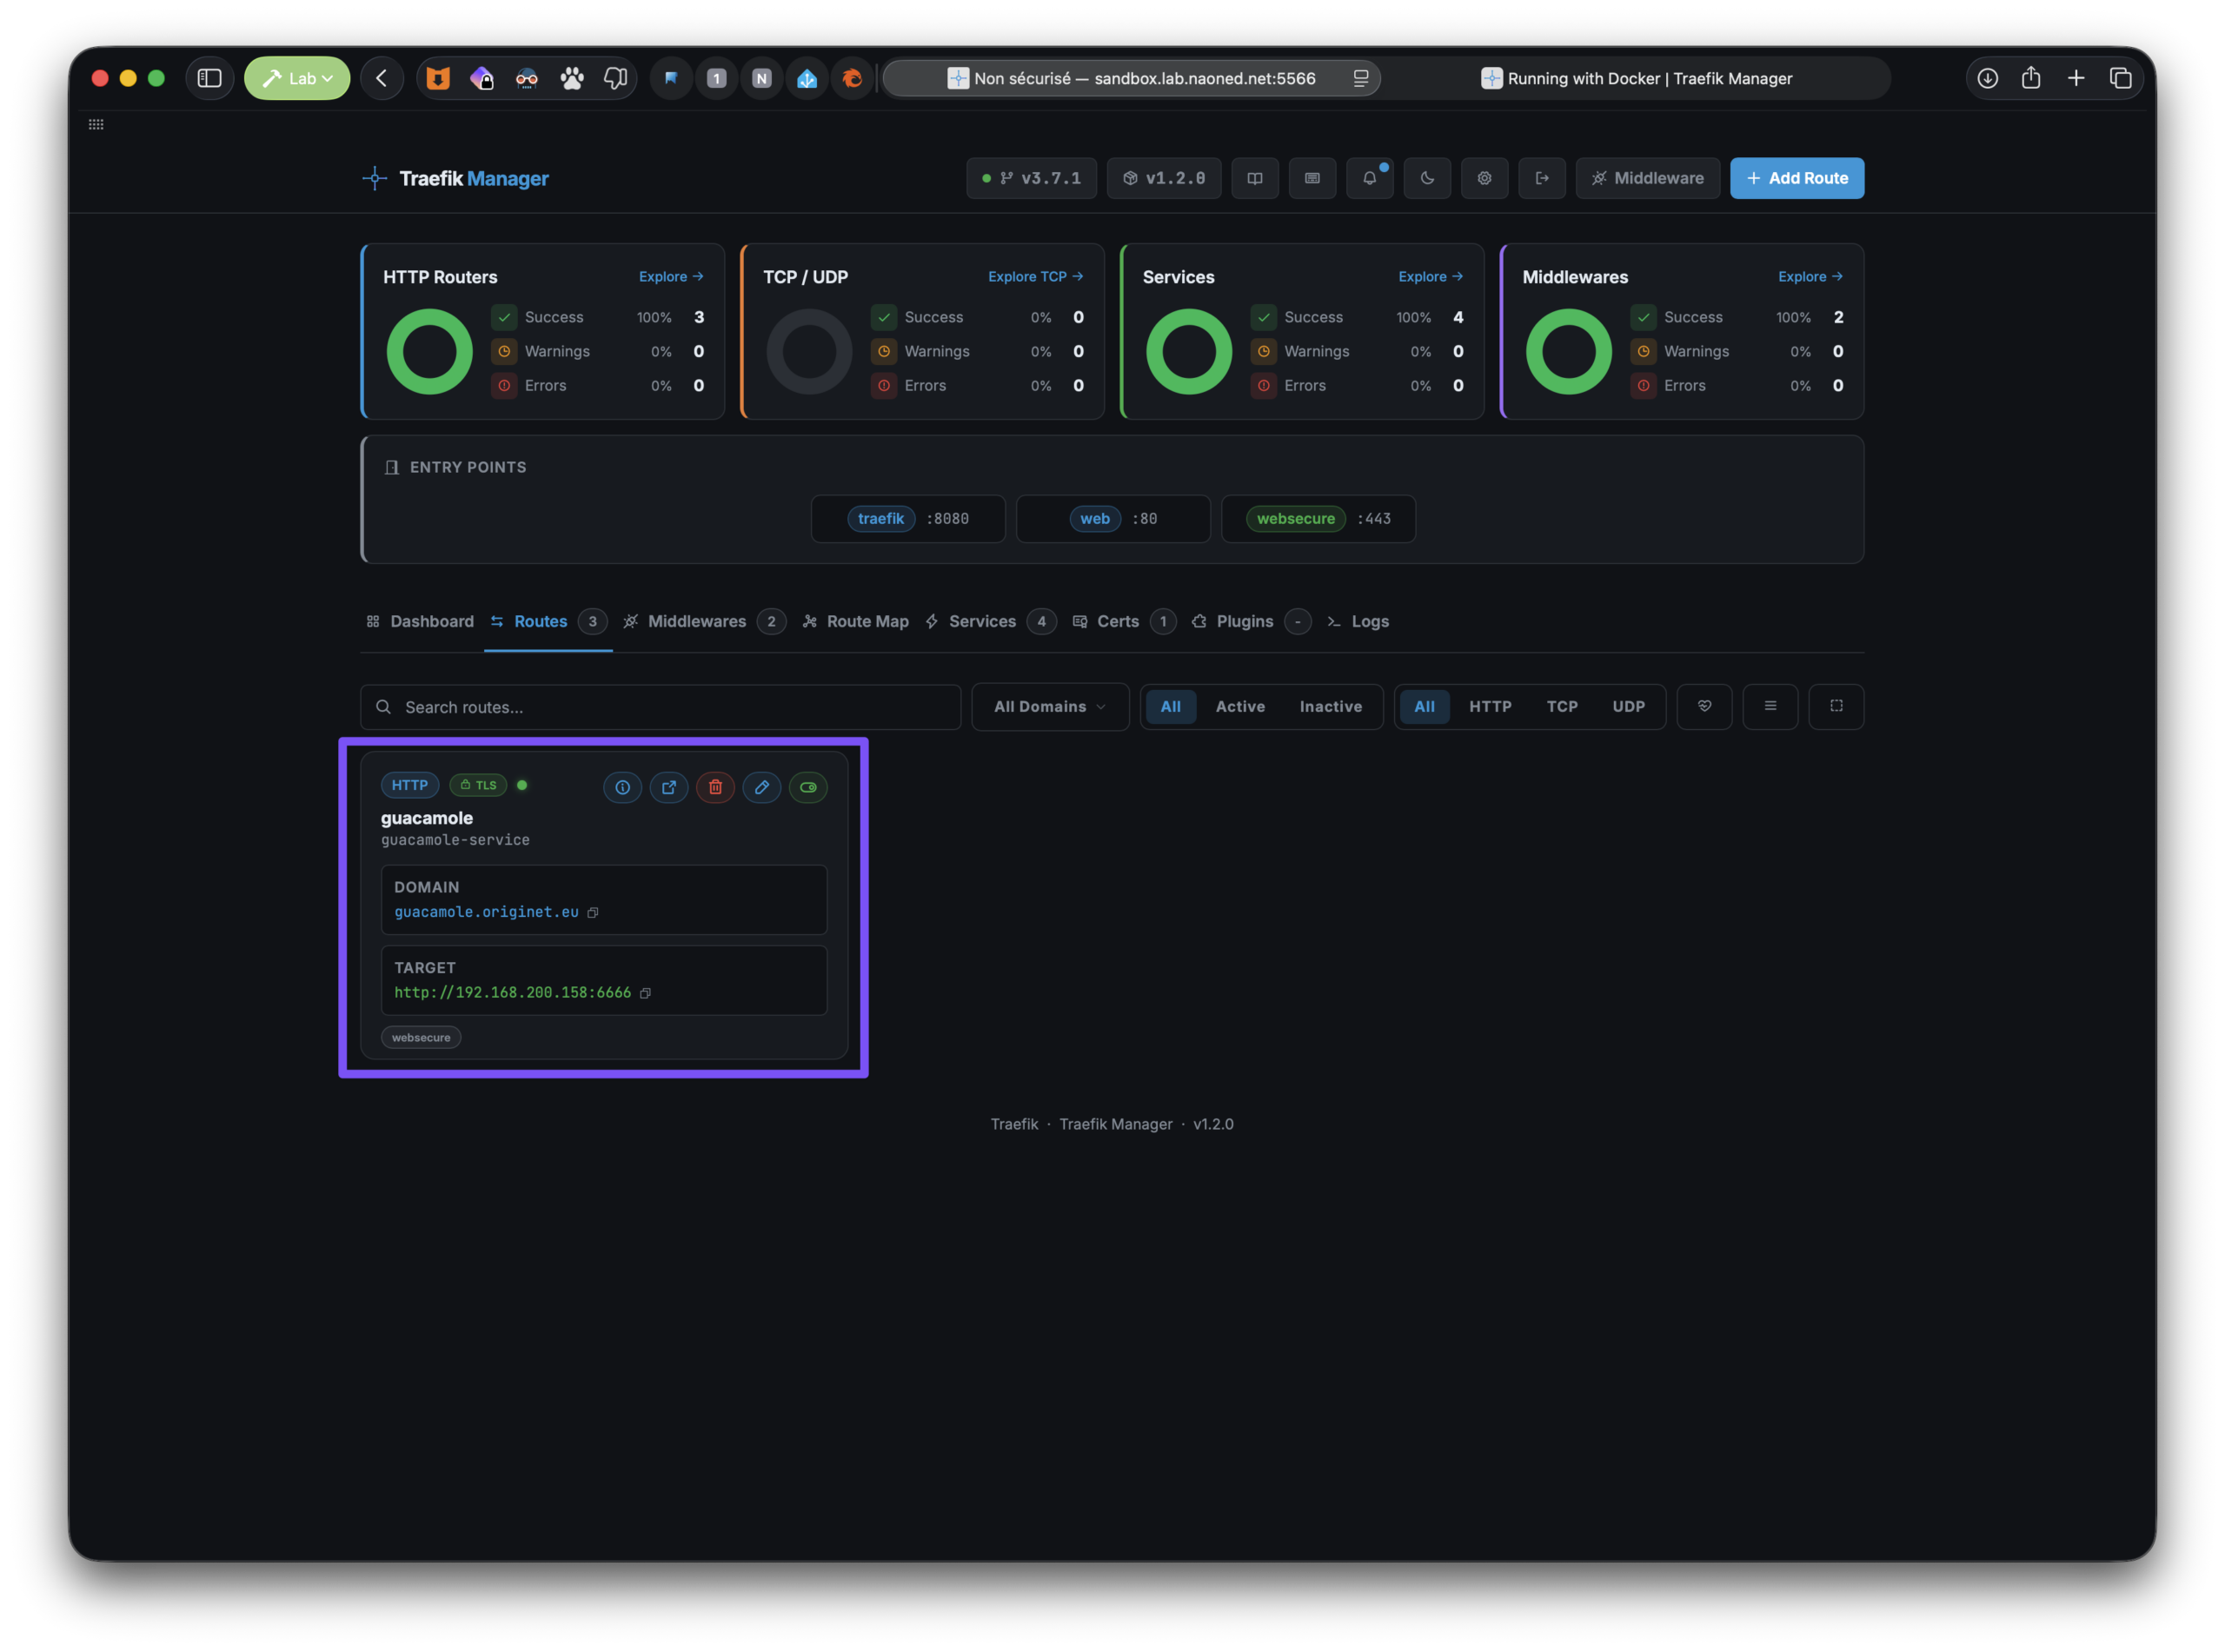Focus the Search routes field

661,707
